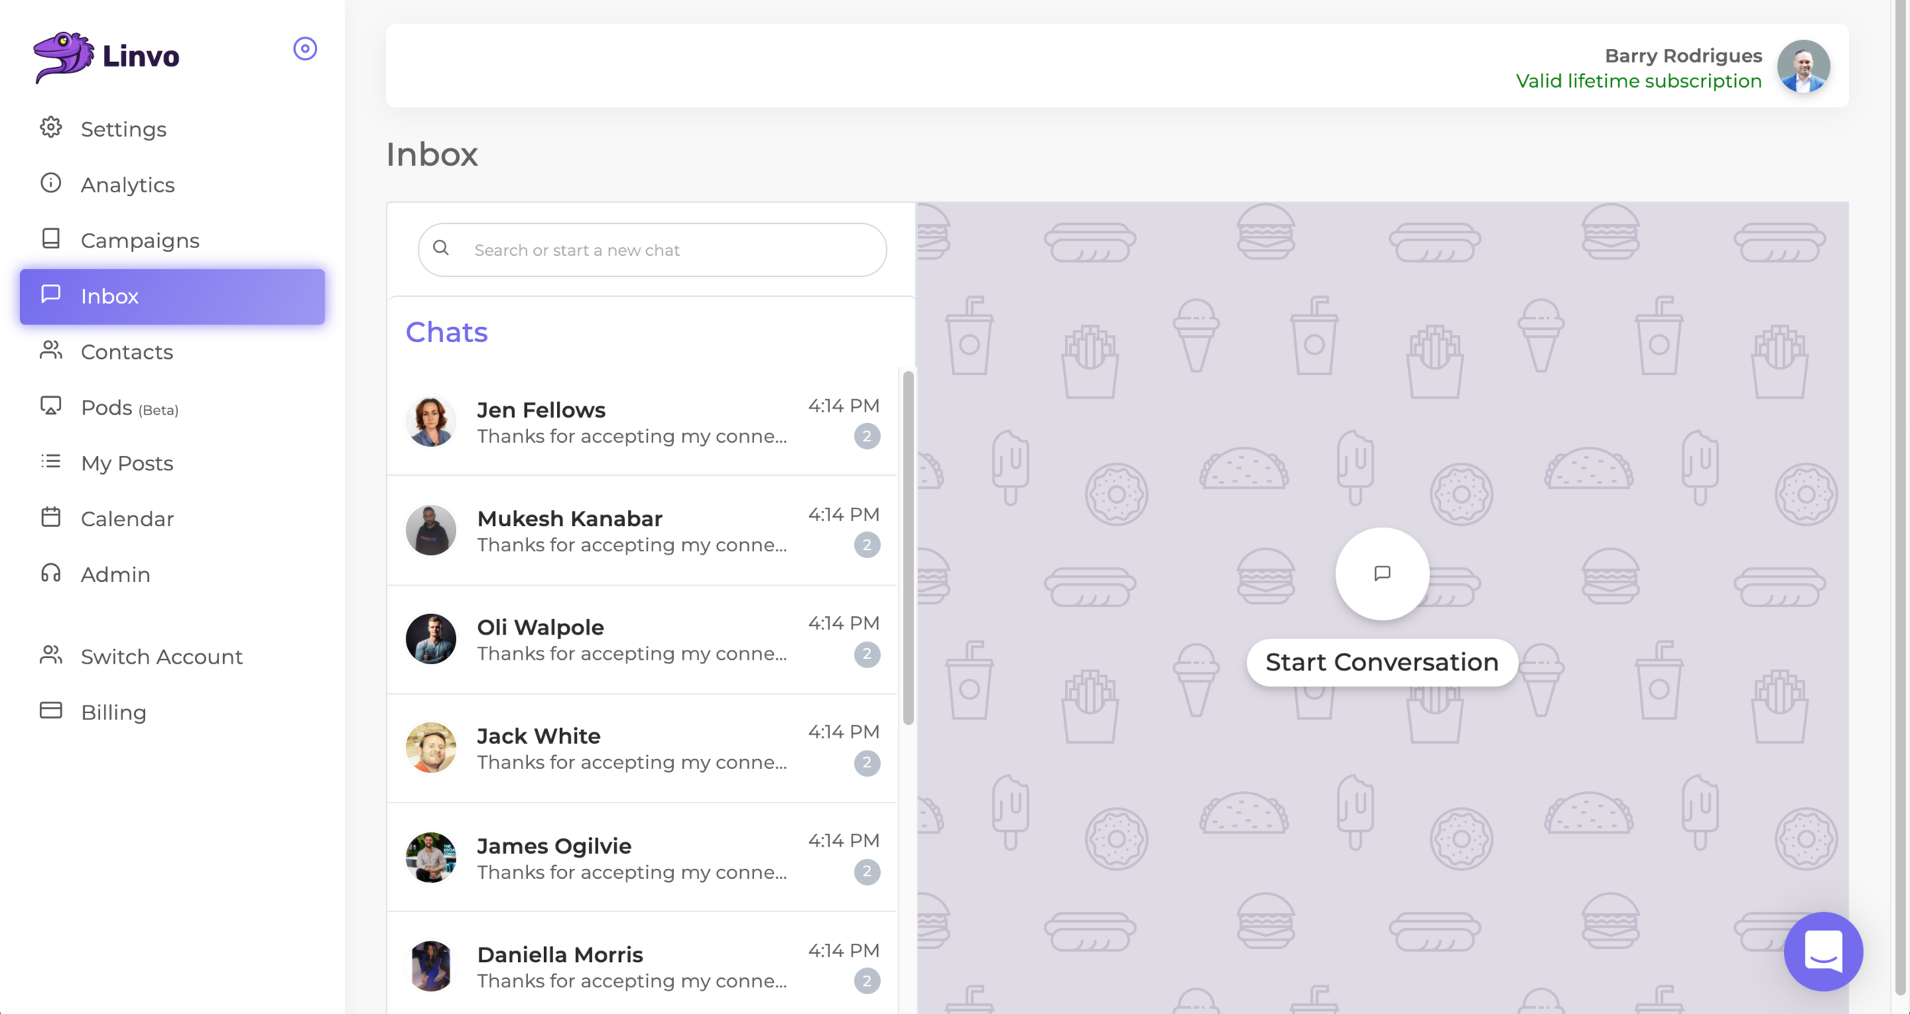Open My Posts in the sidebar
This screenshot has height=1014, width=1910.
click(127, 463)
